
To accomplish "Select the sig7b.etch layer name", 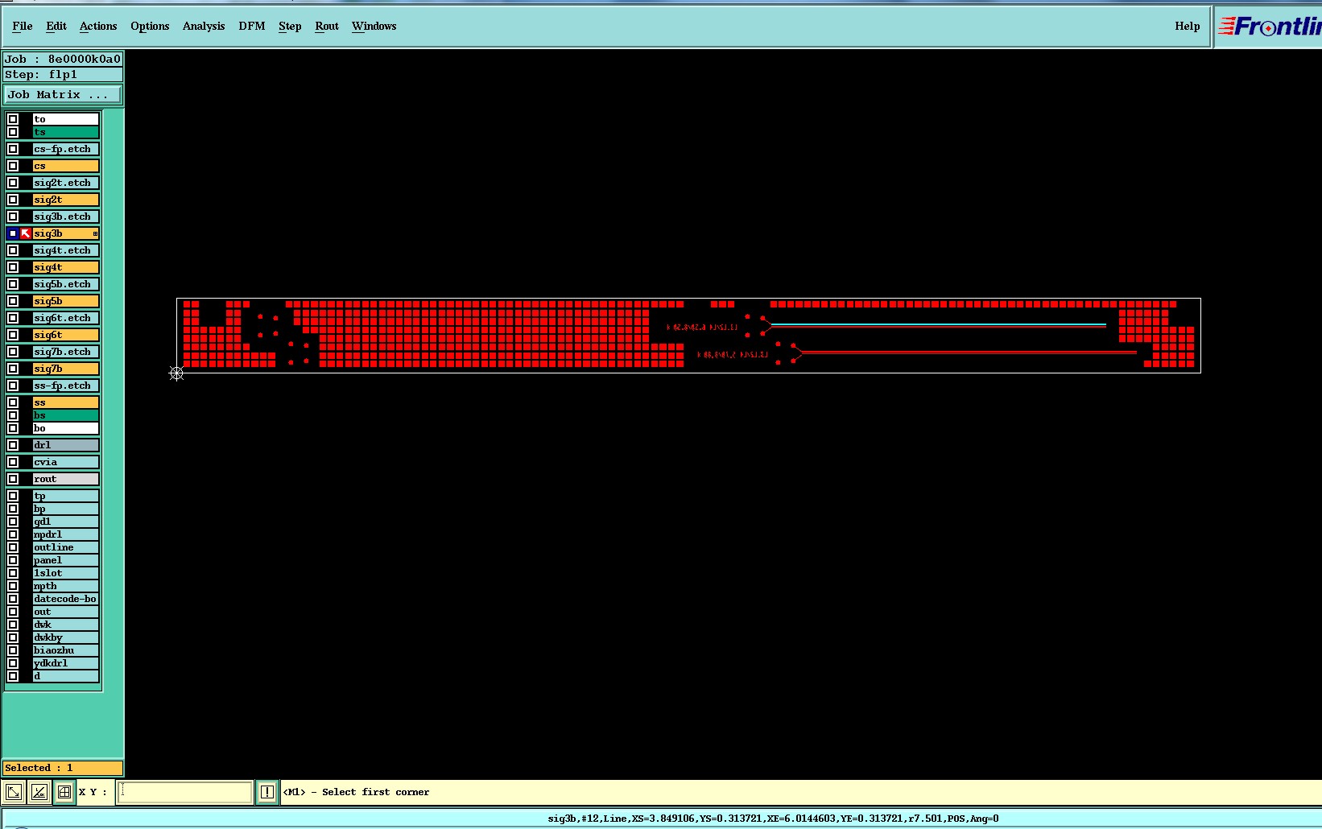I will [x=66, y=352].
